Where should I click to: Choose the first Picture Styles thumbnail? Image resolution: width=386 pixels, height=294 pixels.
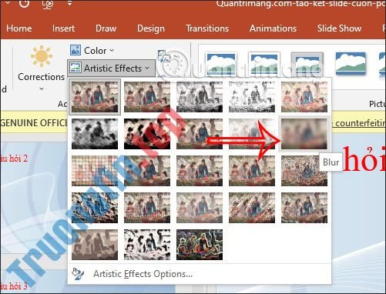tap(221, 64)
